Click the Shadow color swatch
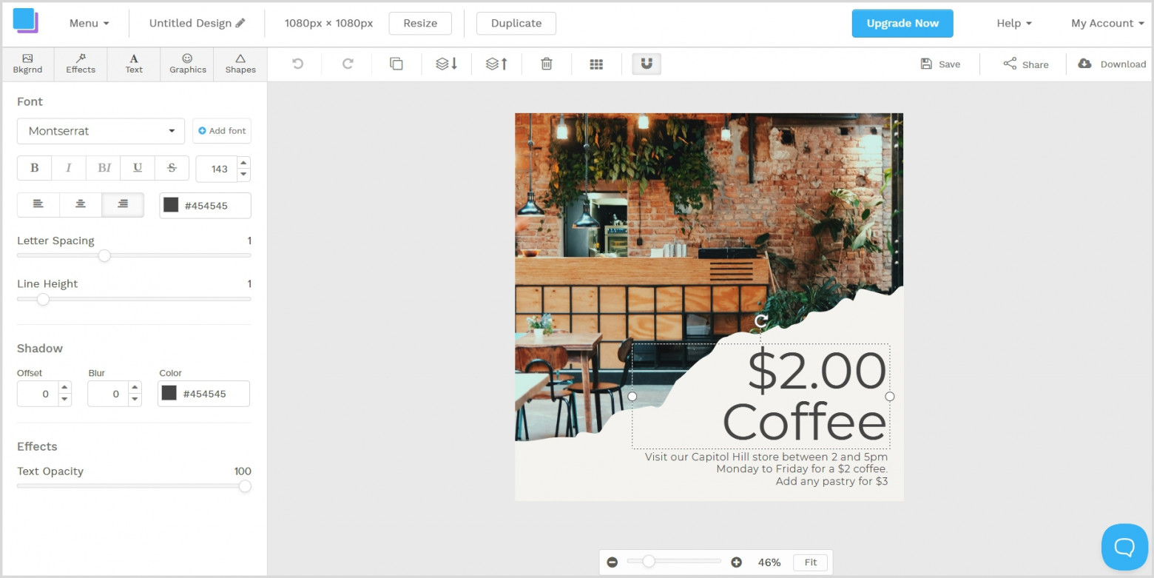The image size is (1154, 578). coord(169,393)
